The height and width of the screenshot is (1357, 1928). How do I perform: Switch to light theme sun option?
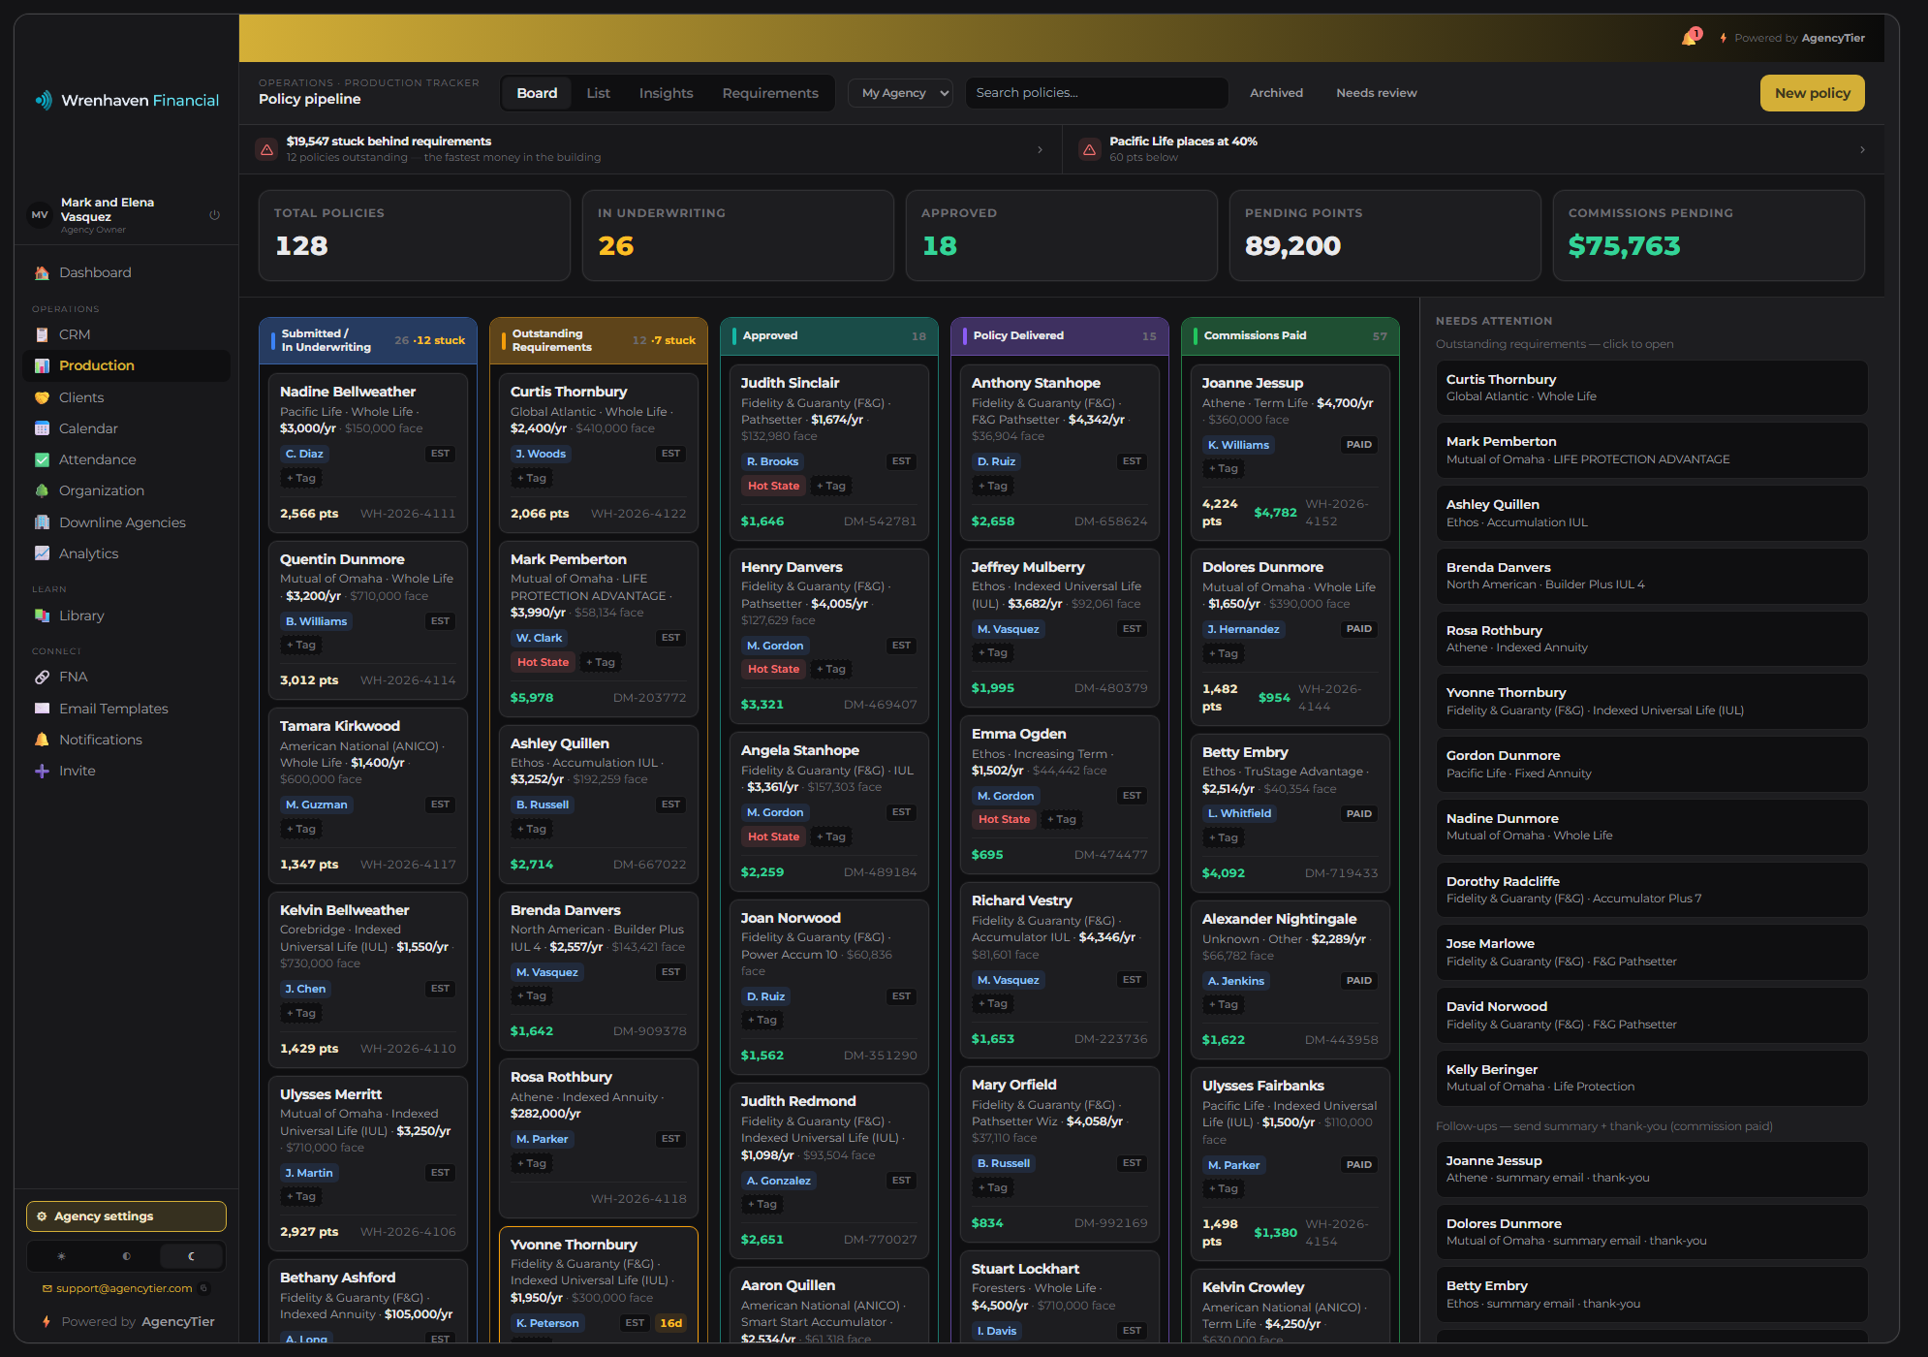coord(61,1256)
